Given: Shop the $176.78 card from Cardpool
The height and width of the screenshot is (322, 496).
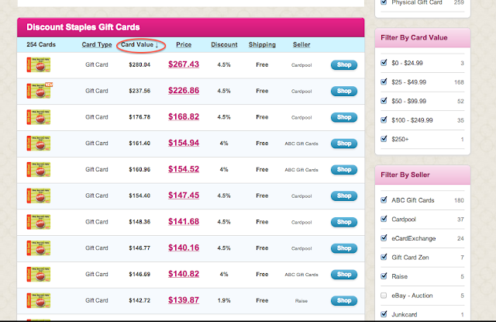Looking at the screenshot, I should [x=344, y=117].
